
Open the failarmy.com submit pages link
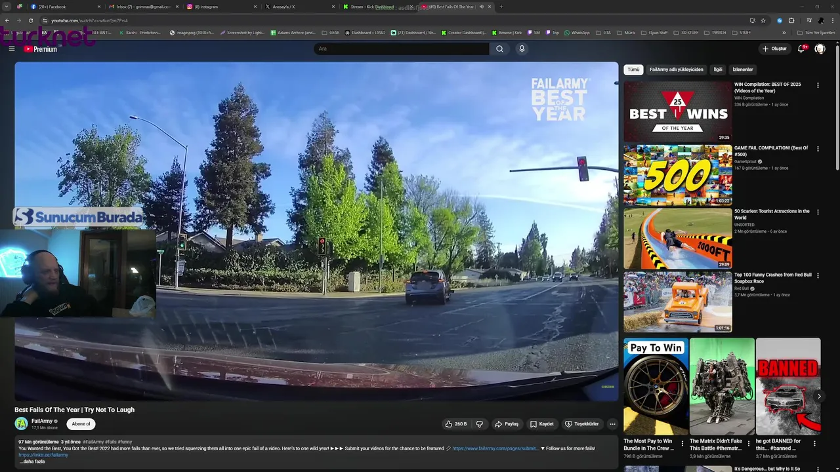tap(495, 448)
